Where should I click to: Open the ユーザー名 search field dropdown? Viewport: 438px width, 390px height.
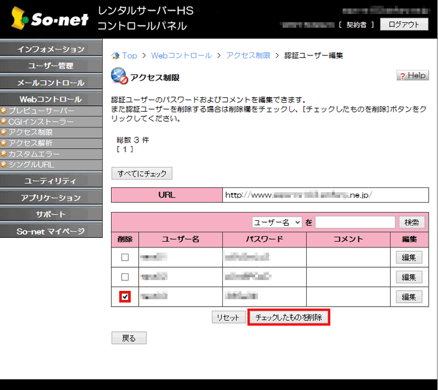(277, 222)
